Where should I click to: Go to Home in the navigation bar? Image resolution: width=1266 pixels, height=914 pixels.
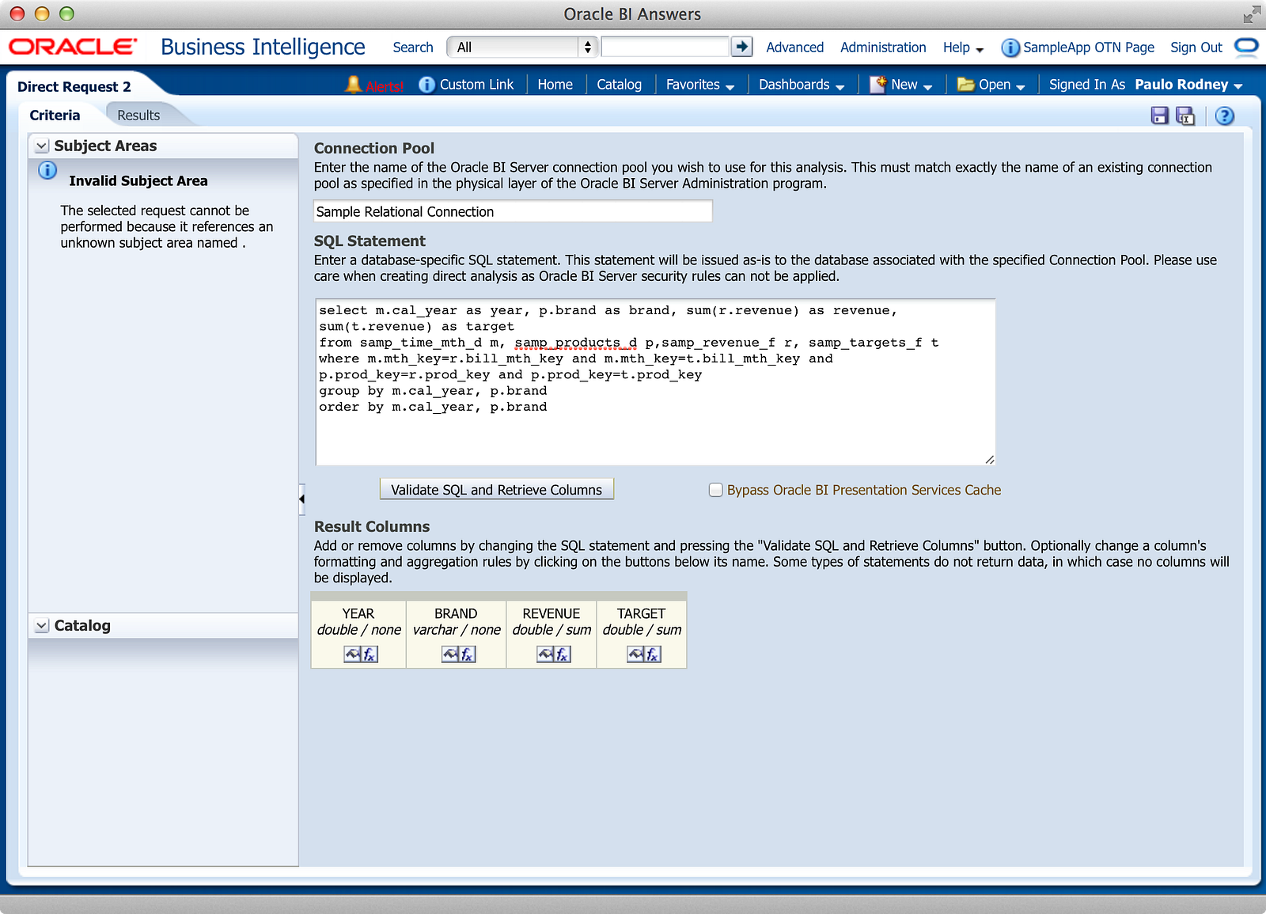click(555, 85)
